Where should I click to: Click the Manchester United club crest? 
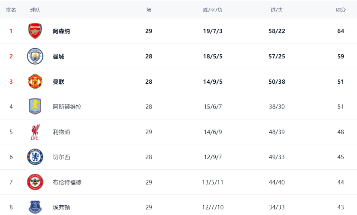pos(35,81)
